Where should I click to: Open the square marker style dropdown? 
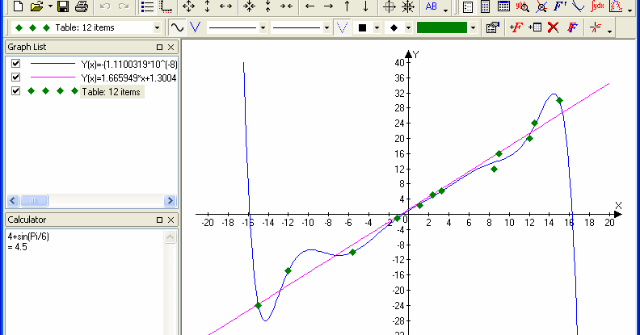(377, 27)
